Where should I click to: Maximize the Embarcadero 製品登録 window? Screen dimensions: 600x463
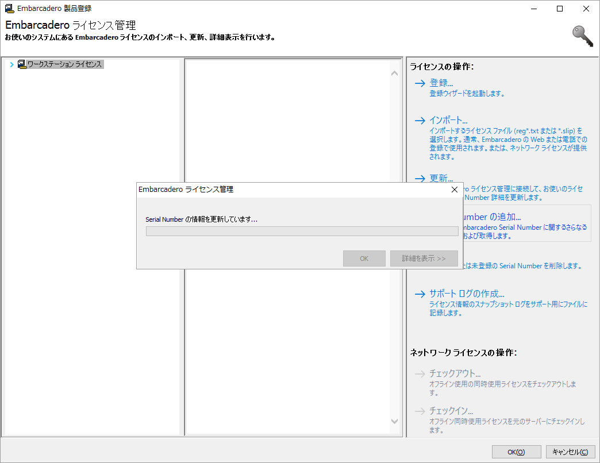(560, 9)
